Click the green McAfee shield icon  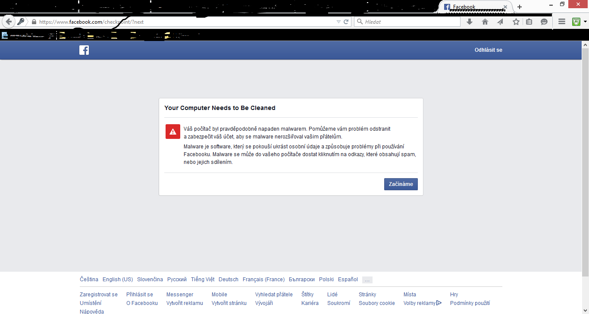point(576,22)
